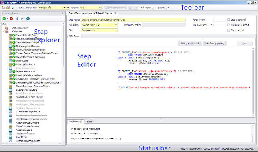258x152 pixels.
Task: Click the Run current script button
Action: pyautogui.click(x=190, y=44)
